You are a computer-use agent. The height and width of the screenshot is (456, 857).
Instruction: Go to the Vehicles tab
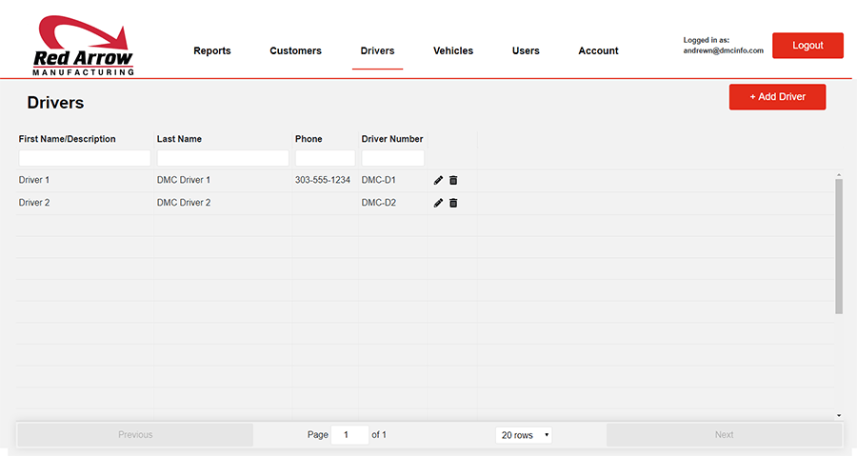pyautogui.click(x=453, y=51)
